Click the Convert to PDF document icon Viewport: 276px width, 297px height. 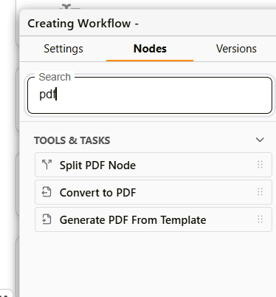(46, 192)
